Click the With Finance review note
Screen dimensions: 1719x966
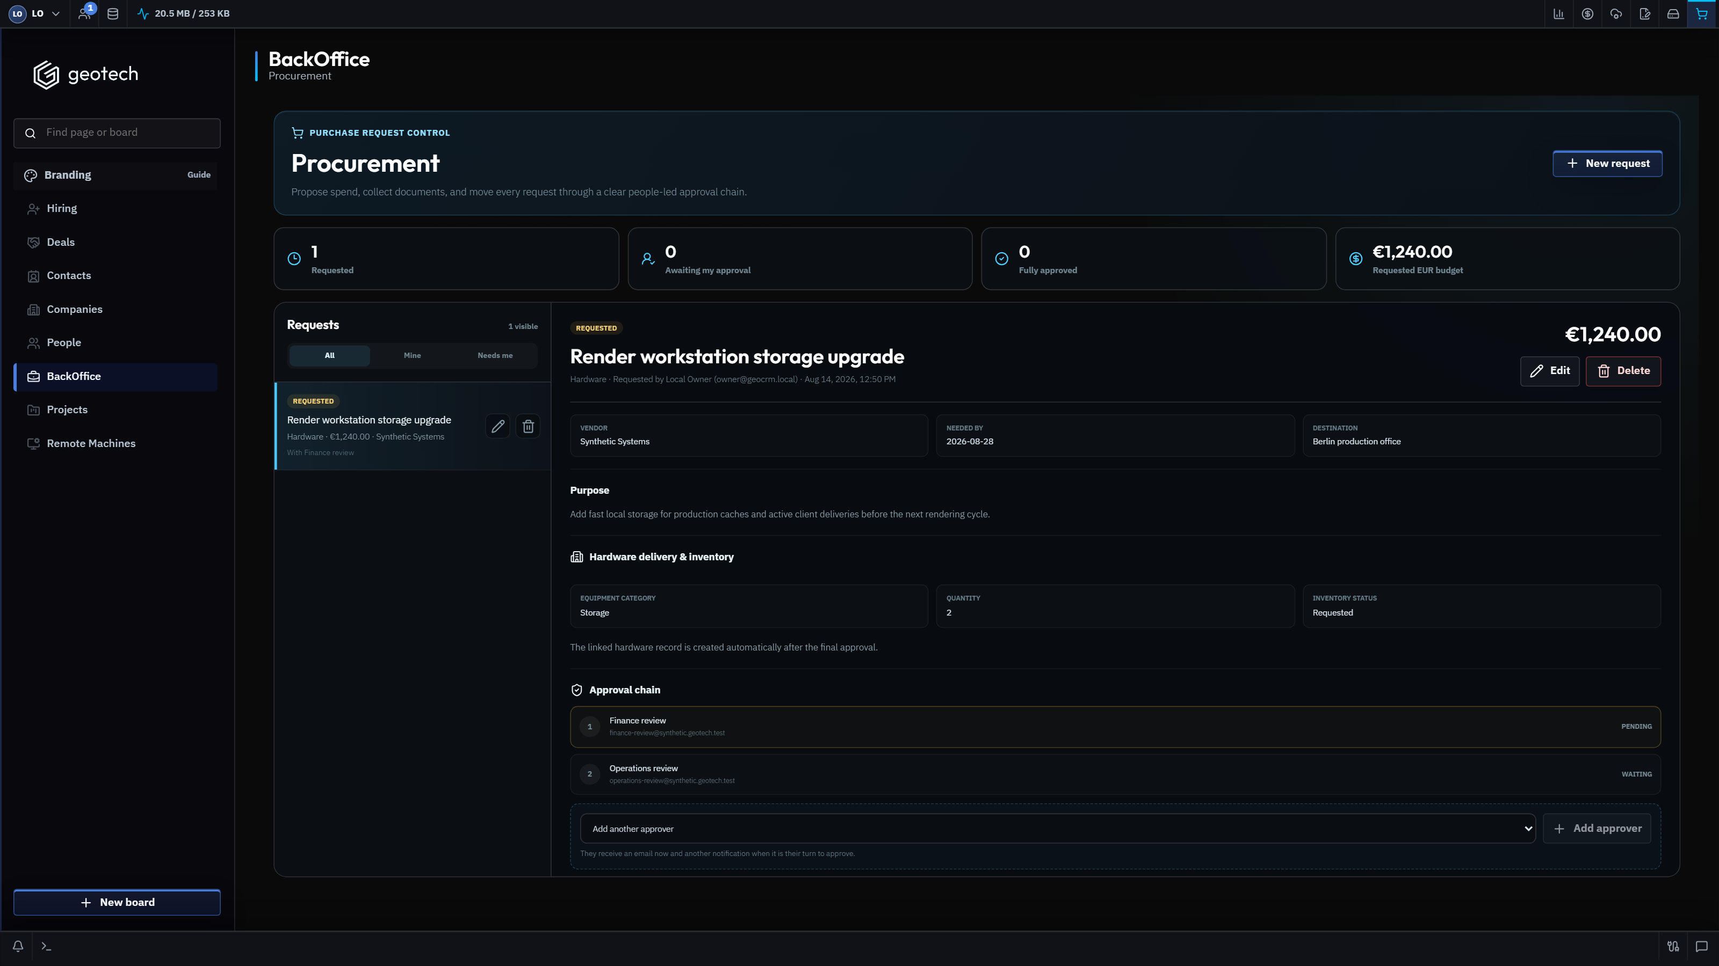(x=320, y=452)
